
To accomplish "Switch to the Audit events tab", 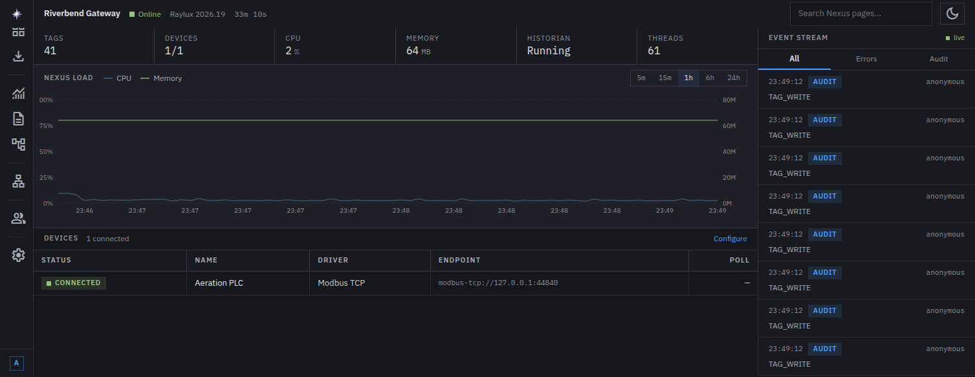I will click(939, 59).
